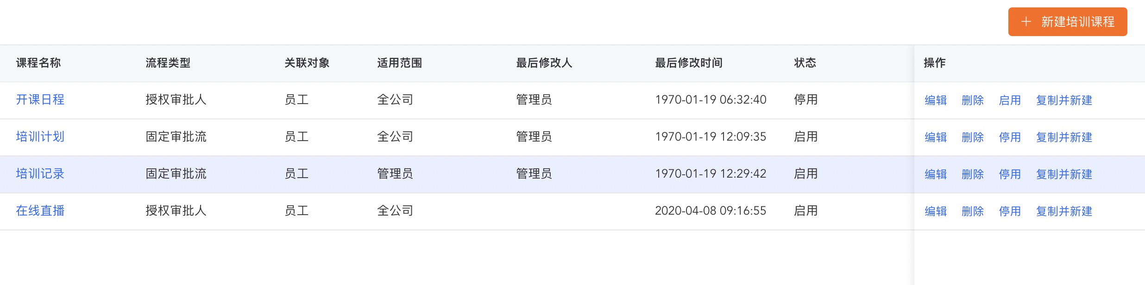Enable the 开课日程 course via 启用

click(1010, 100)
